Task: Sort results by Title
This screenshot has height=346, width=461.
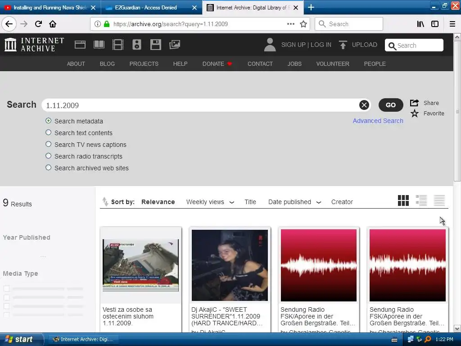Action: (x=250, y=202)
